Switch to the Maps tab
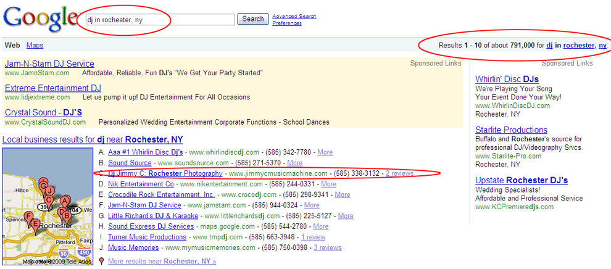 pos(35,46)
